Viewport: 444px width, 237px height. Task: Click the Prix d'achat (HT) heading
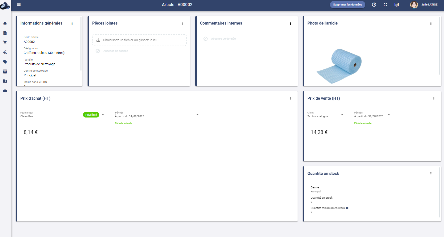point(35,98)
